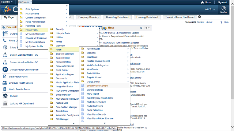Switch to the Company Directory tab
This screenshot has width=234, height=131.
click(x=88, y=17)
